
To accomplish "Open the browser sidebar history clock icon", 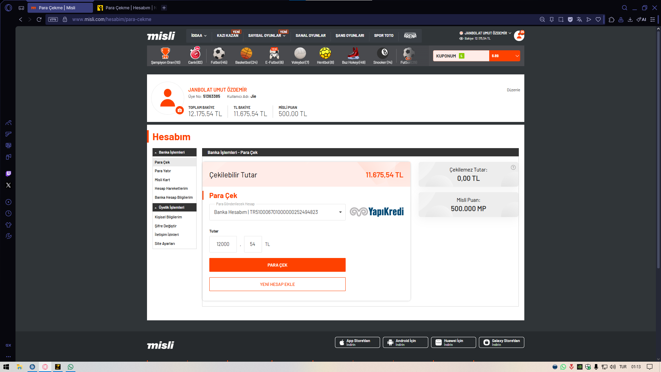I will [x=8, y=214].
